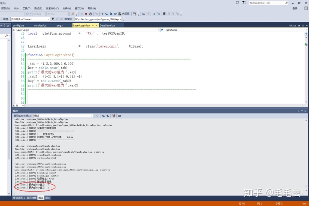The height and width of the screenshot is (206, 309).
Task: Open the tab list dropdown arrow beside init.lua
Action: (306, 26)
